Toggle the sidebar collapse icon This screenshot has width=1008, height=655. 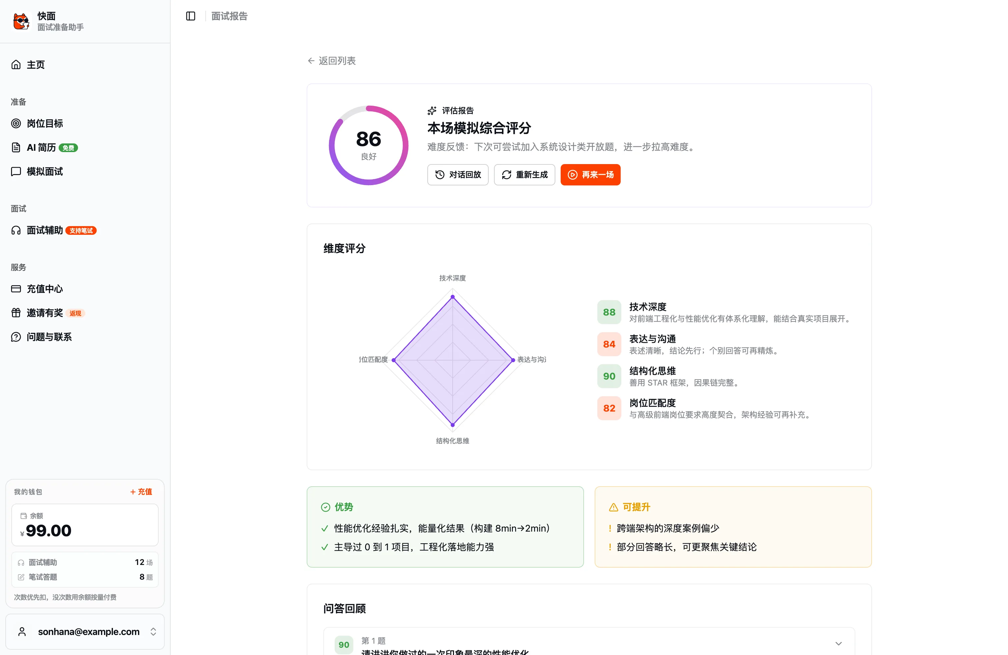[191, 16]
